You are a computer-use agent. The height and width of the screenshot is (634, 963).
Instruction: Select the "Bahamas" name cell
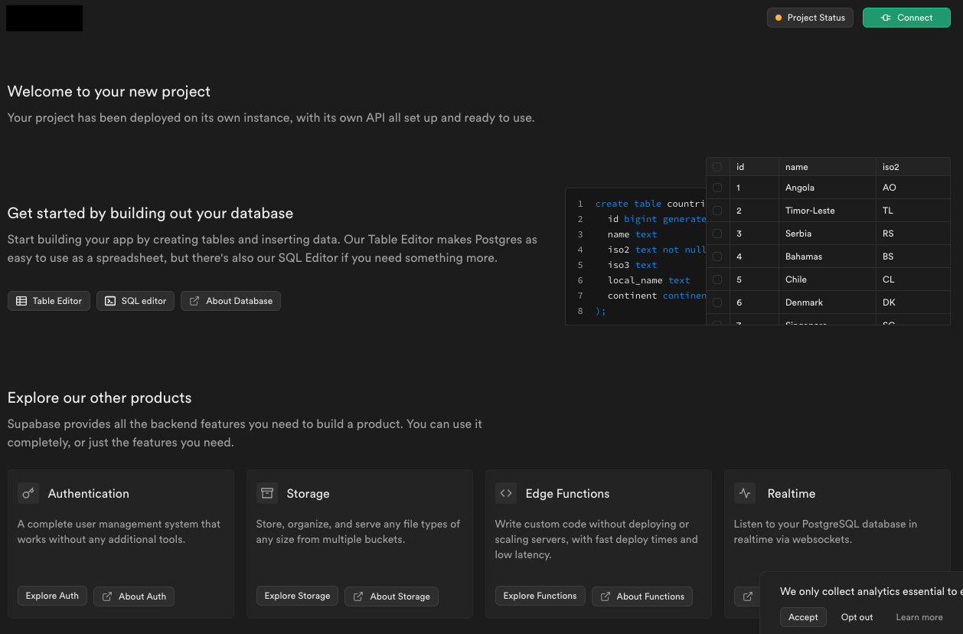pos(828,257)
